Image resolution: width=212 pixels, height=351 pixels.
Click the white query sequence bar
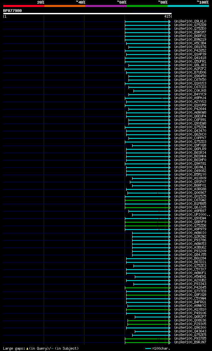(87, 14)
